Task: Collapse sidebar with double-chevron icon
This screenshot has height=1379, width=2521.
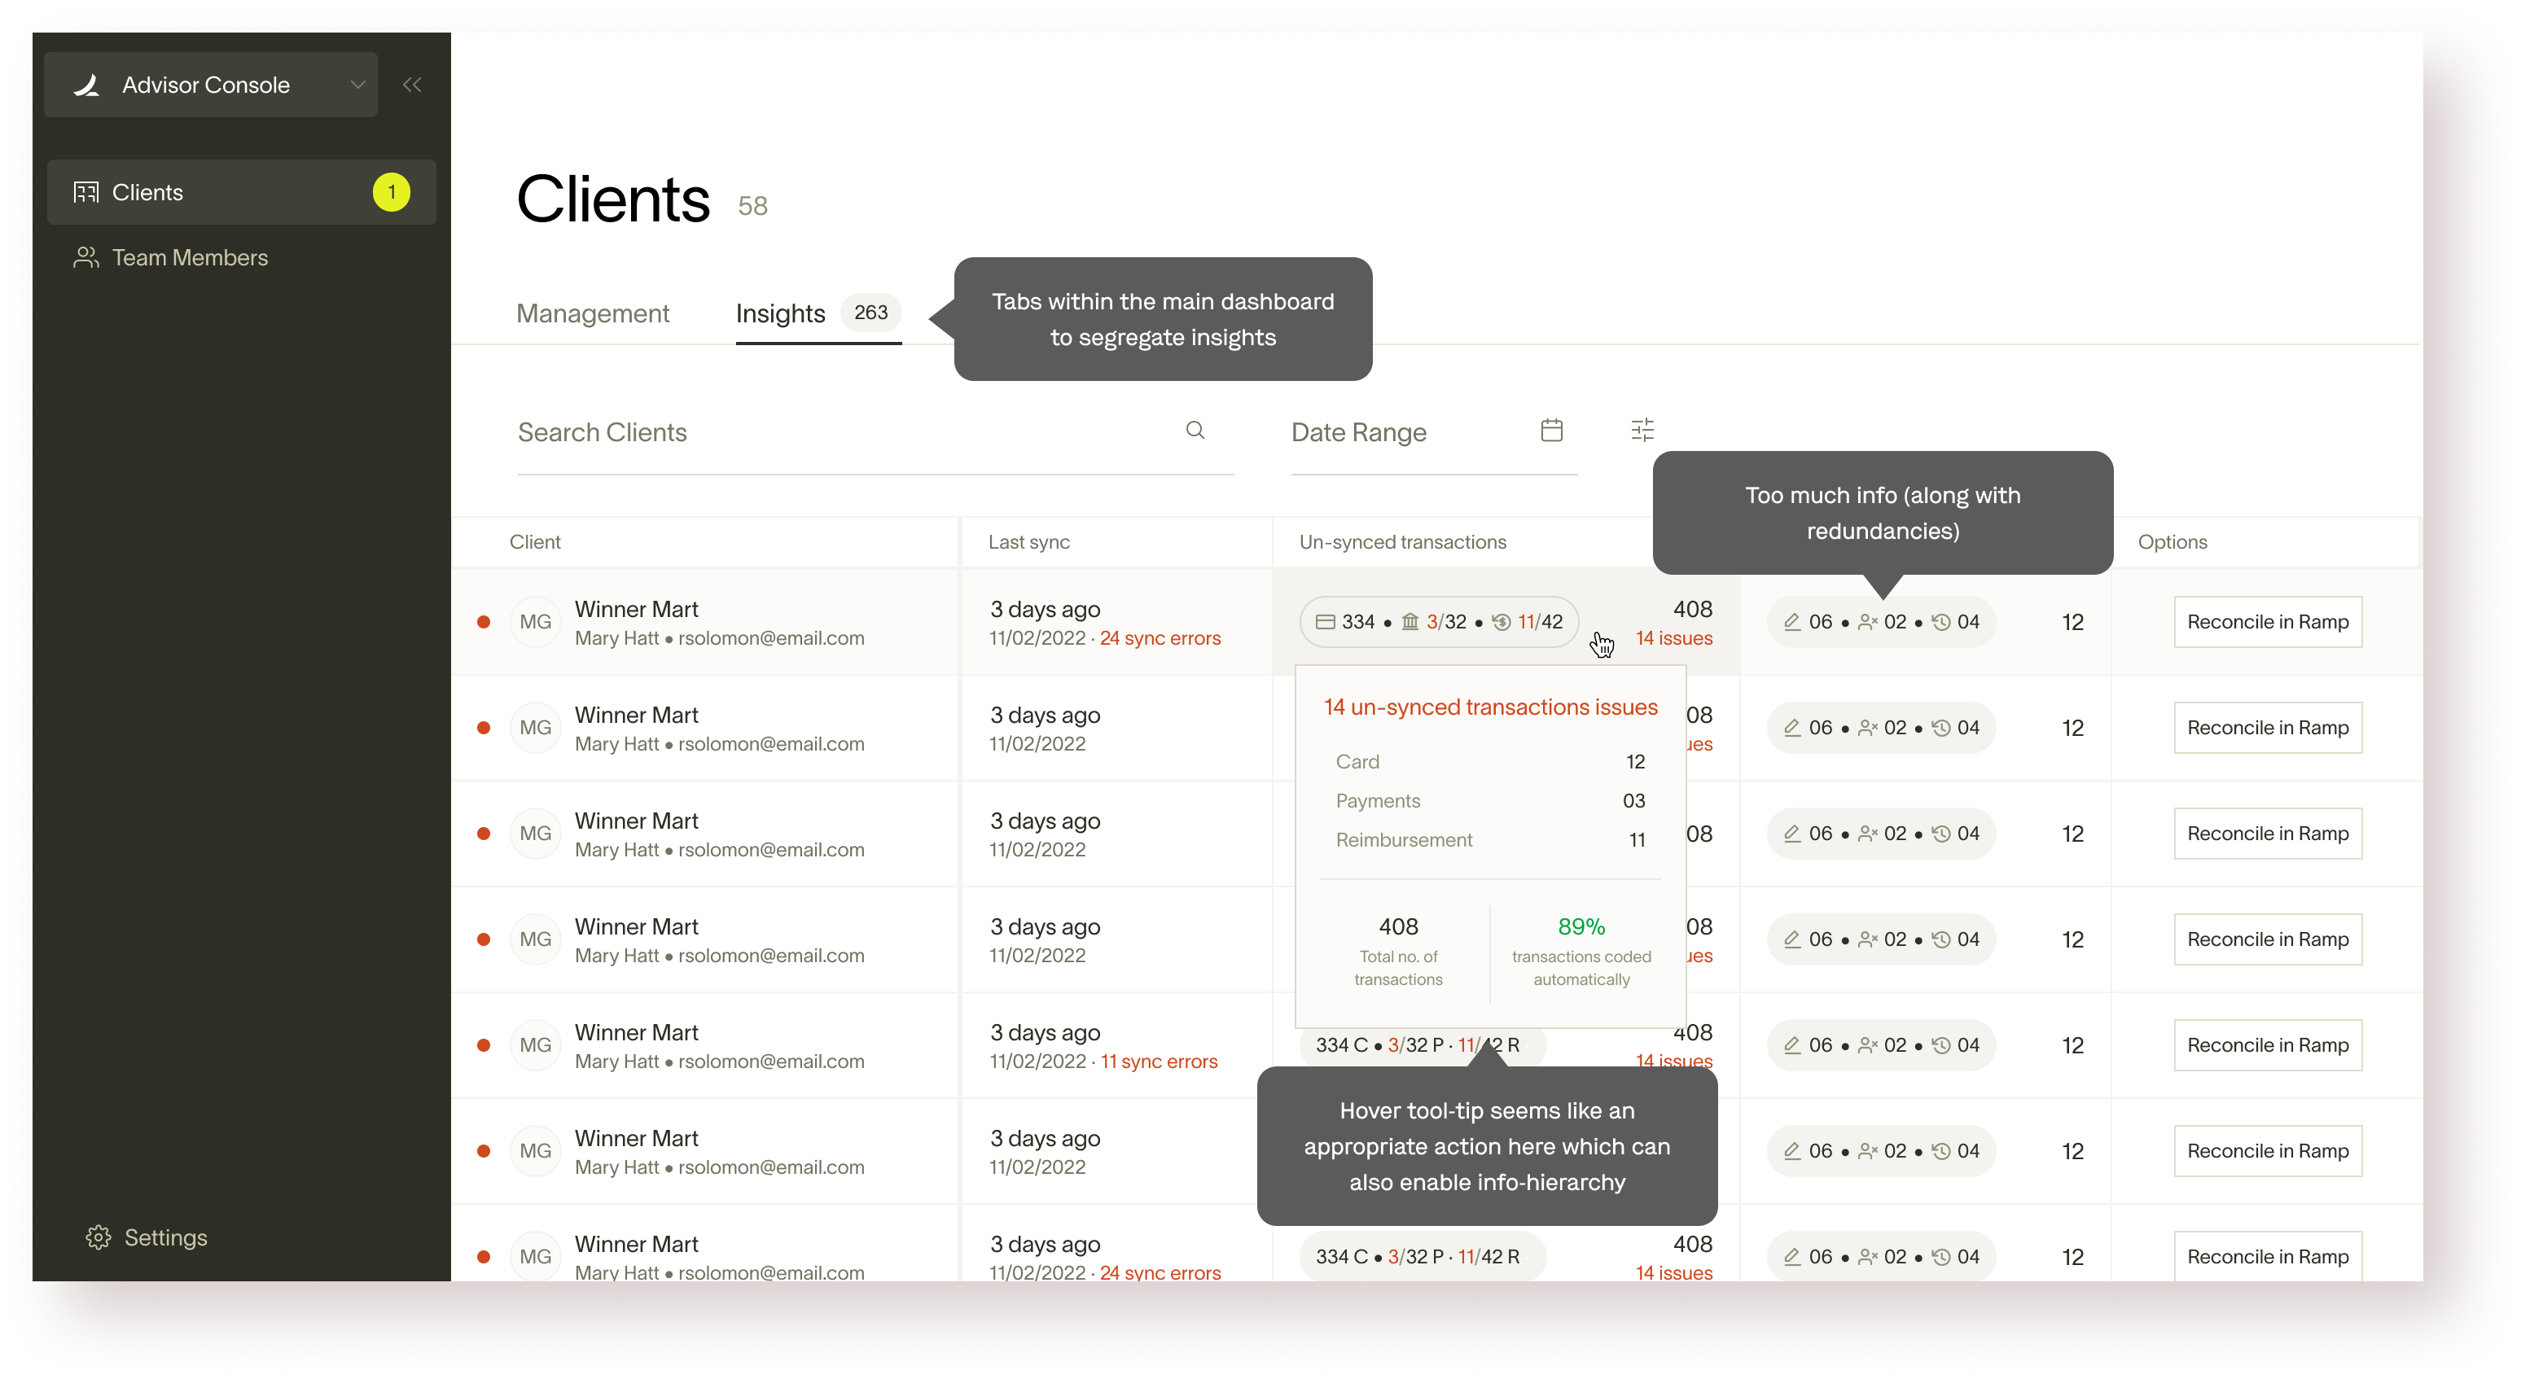Action: 412,85
